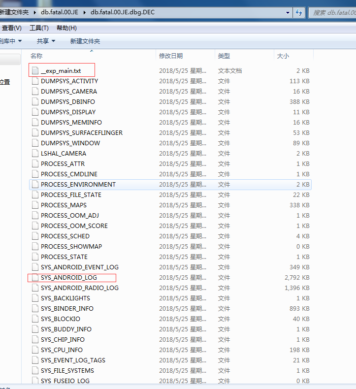Open the 共享 dropdown menu
This screenshot has width=356, height=389.
[x=46, y=41]
